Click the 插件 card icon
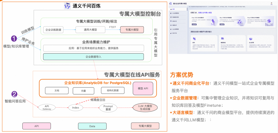The height and width of the screenshot is (133, 278). pyautogui.click(x=194, y=39)
